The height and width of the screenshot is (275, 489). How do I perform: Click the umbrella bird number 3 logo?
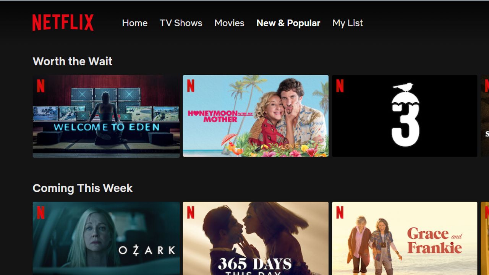tap(405, 115)
